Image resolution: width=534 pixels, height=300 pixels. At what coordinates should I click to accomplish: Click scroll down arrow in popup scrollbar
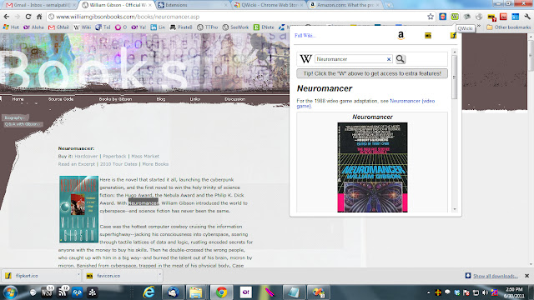pos(454,209)
